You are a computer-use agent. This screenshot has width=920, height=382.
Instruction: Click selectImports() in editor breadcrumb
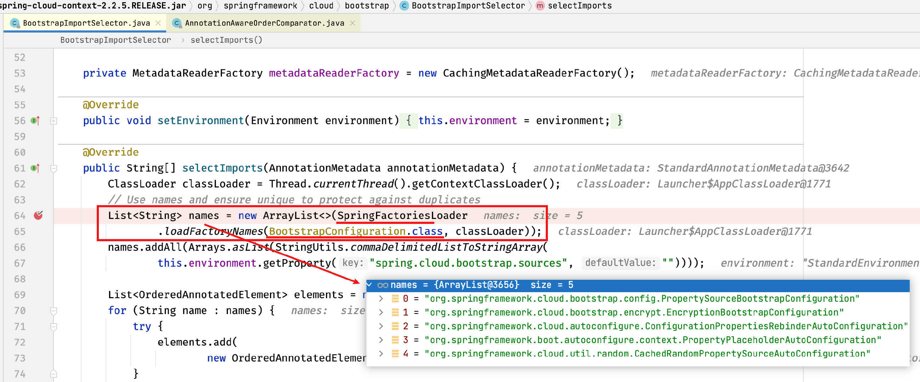pyautogui.click(x=226, y=40)
